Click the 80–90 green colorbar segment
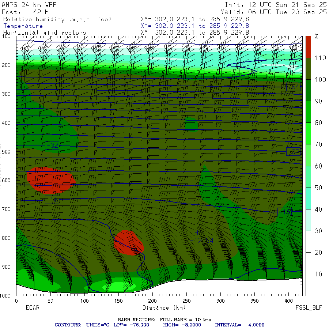 point(308,112)
